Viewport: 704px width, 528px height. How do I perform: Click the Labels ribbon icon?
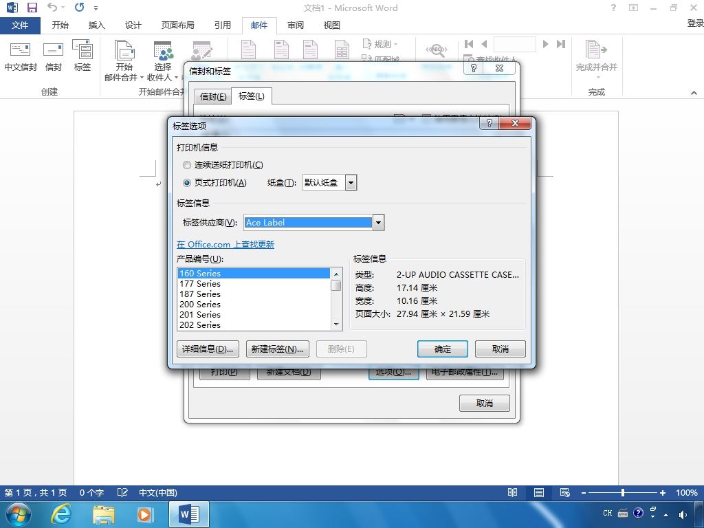coord(82,56)
